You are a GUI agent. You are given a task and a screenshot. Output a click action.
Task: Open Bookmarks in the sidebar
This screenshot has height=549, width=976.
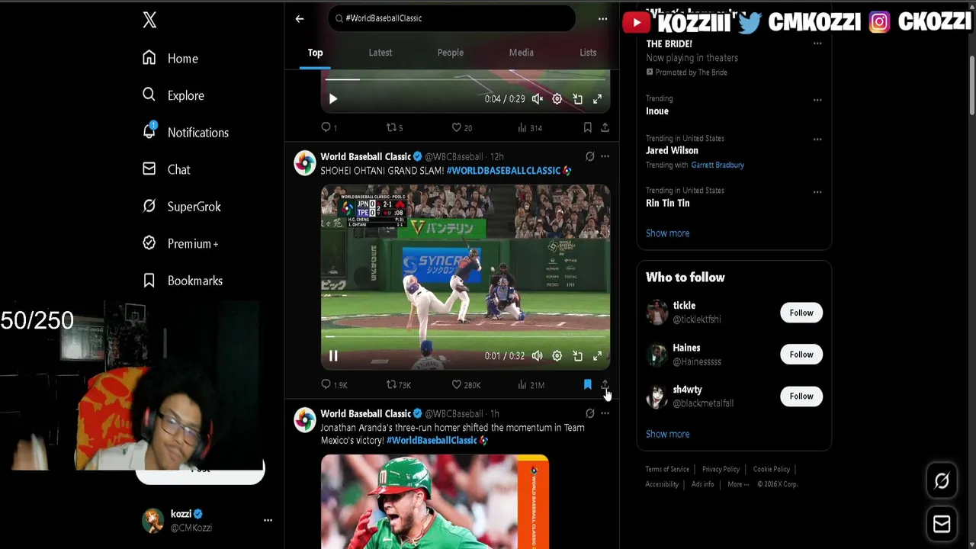coord(182,281)
